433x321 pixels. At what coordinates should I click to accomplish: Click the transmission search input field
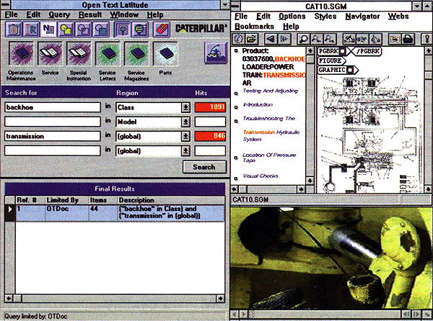pyautogui.click(x=53, y=136)
